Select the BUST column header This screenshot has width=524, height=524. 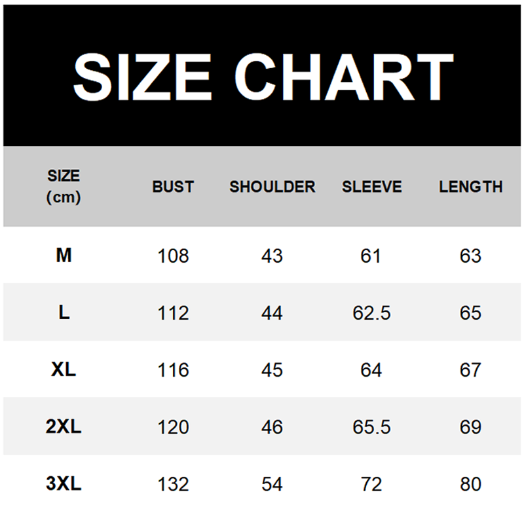tap(173, 187)
